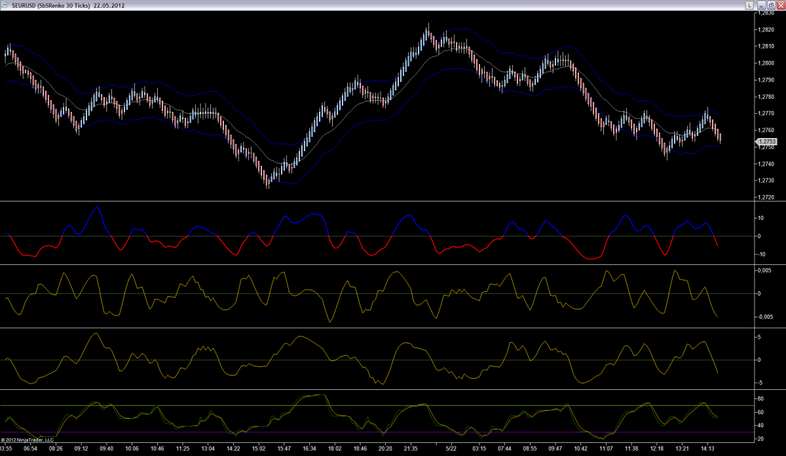Click the 16:34 time axis label
This screenshot has height=456, width=786.
(310, 449)
